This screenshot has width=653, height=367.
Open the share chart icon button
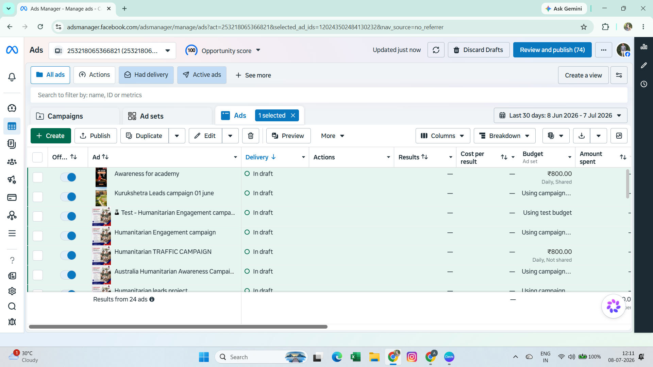point(619,136)
